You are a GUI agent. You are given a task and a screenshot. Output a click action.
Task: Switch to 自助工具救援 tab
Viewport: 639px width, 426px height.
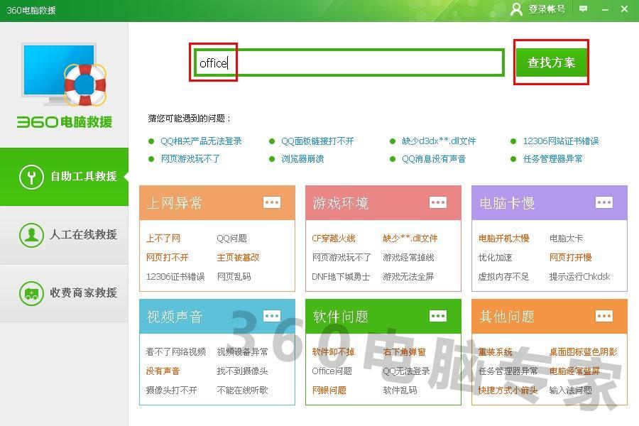pos(64,177)
